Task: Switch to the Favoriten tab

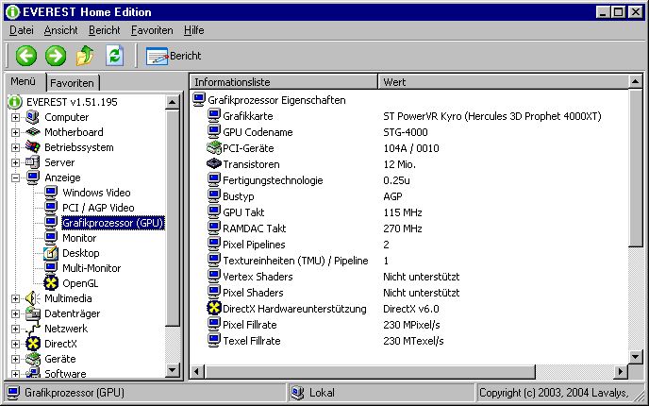Action: 72,83
